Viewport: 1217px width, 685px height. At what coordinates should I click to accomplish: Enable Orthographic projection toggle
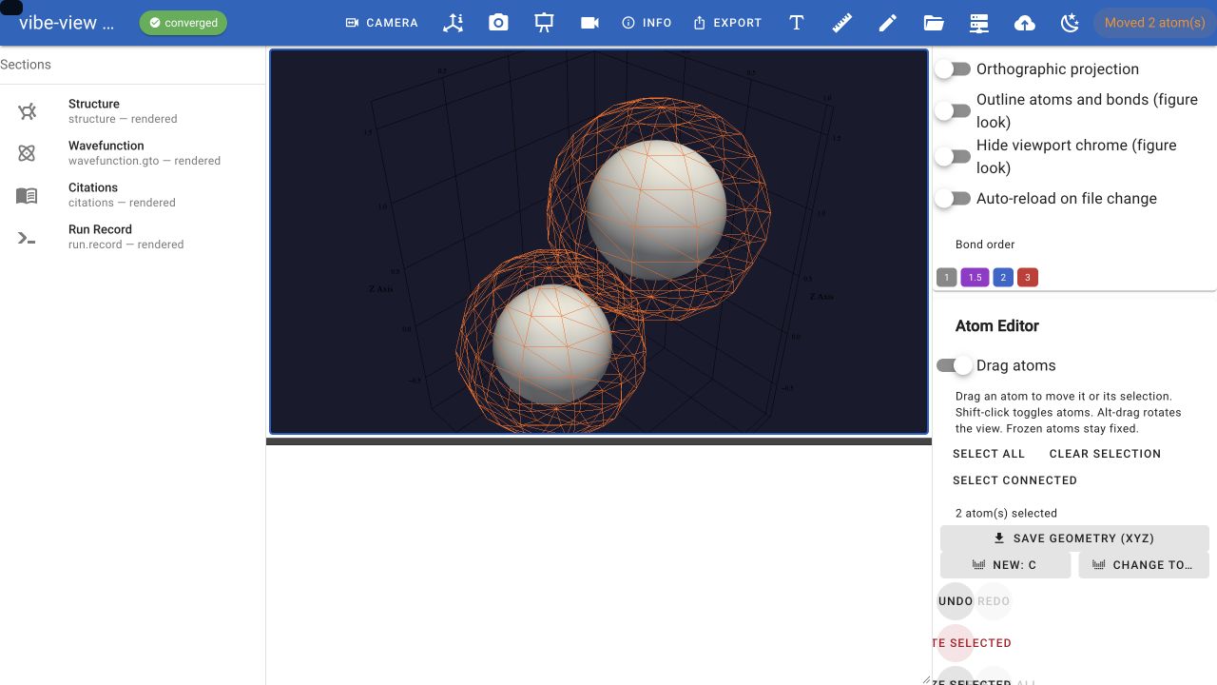(953, 68)
